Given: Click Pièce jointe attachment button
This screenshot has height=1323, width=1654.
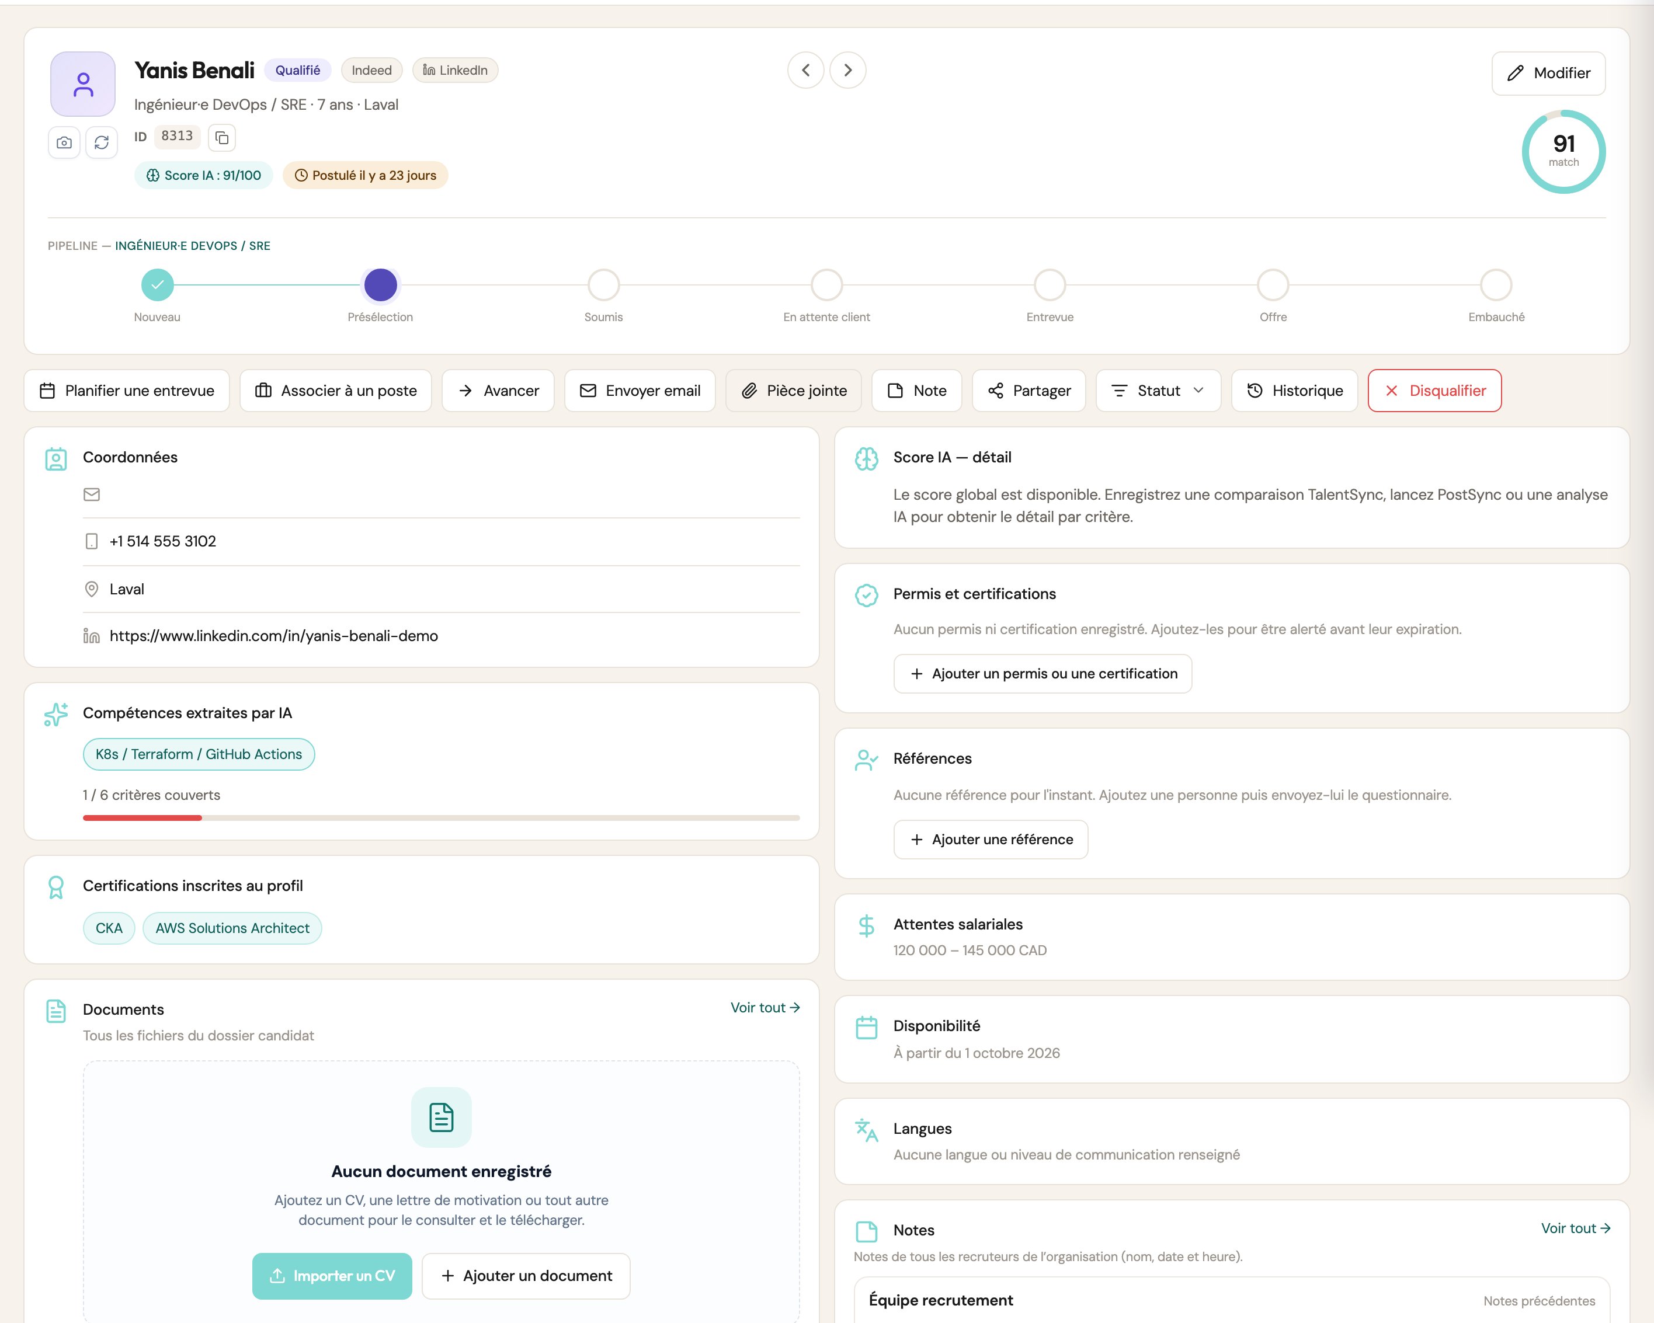Looking at the screenshot, I should tap(794, 391).
